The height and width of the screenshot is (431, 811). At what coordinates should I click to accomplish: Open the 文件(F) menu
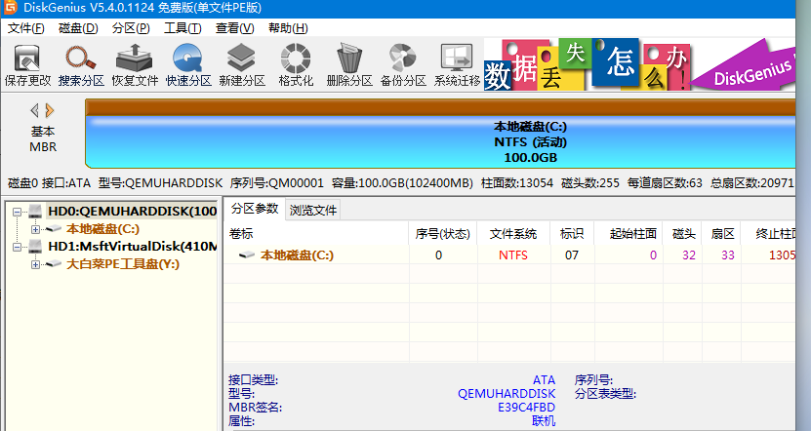[x=25, y=28]
